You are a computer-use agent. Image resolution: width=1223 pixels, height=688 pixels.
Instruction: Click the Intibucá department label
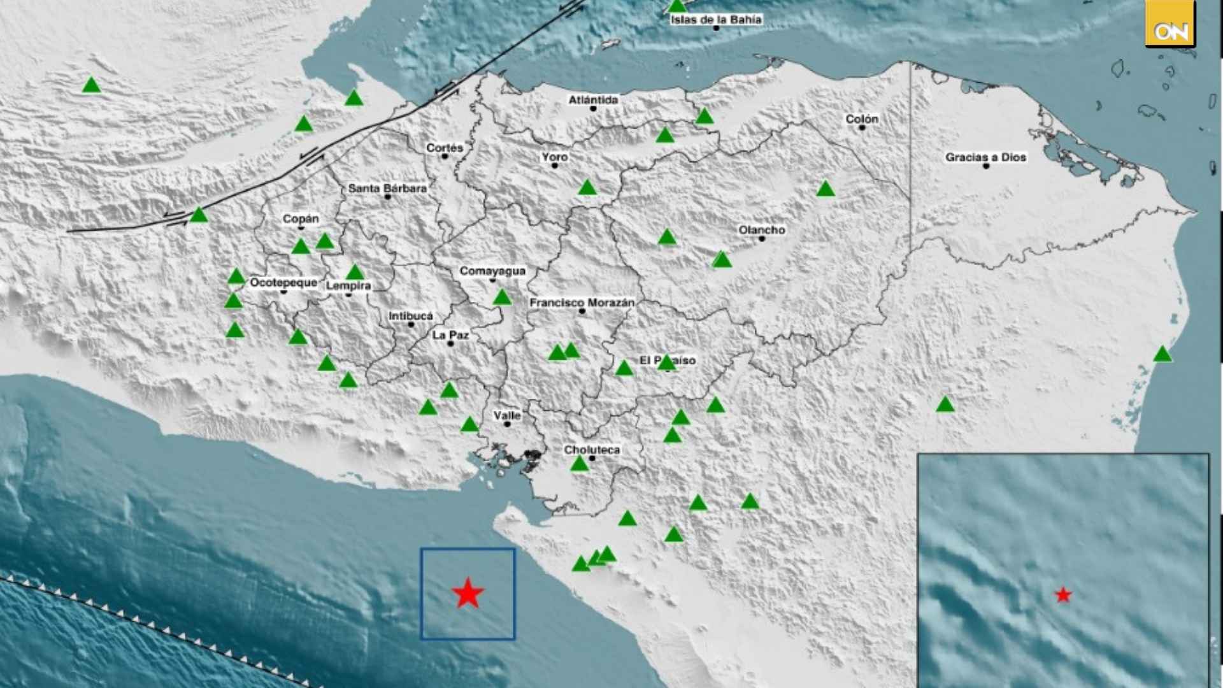[x=411, y=316]
